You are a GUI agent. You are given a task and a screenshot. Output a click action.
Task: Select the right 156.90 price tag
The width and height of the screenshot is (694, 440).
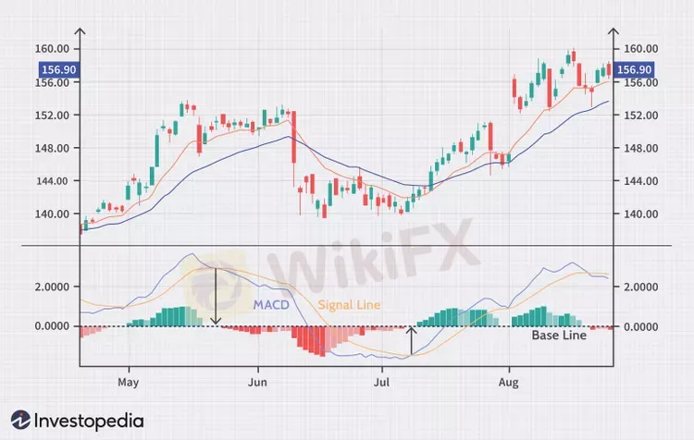tap(634, 69)
